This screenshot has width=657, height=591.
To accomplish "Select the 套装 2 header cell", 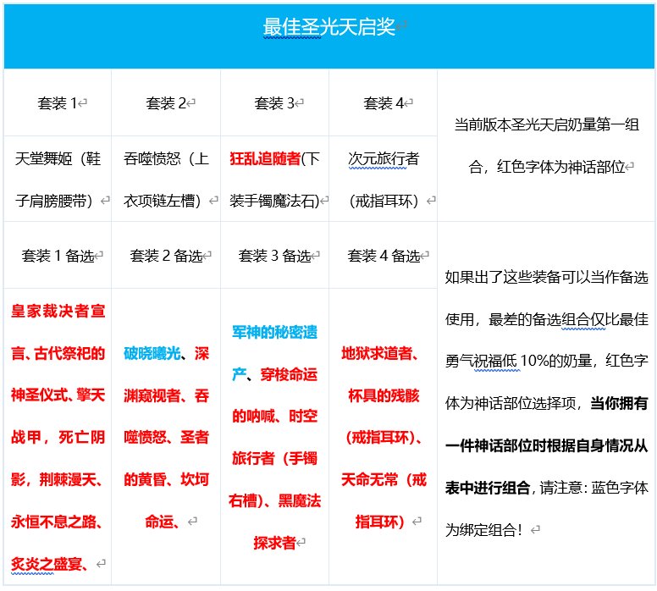I will point(166,103).
